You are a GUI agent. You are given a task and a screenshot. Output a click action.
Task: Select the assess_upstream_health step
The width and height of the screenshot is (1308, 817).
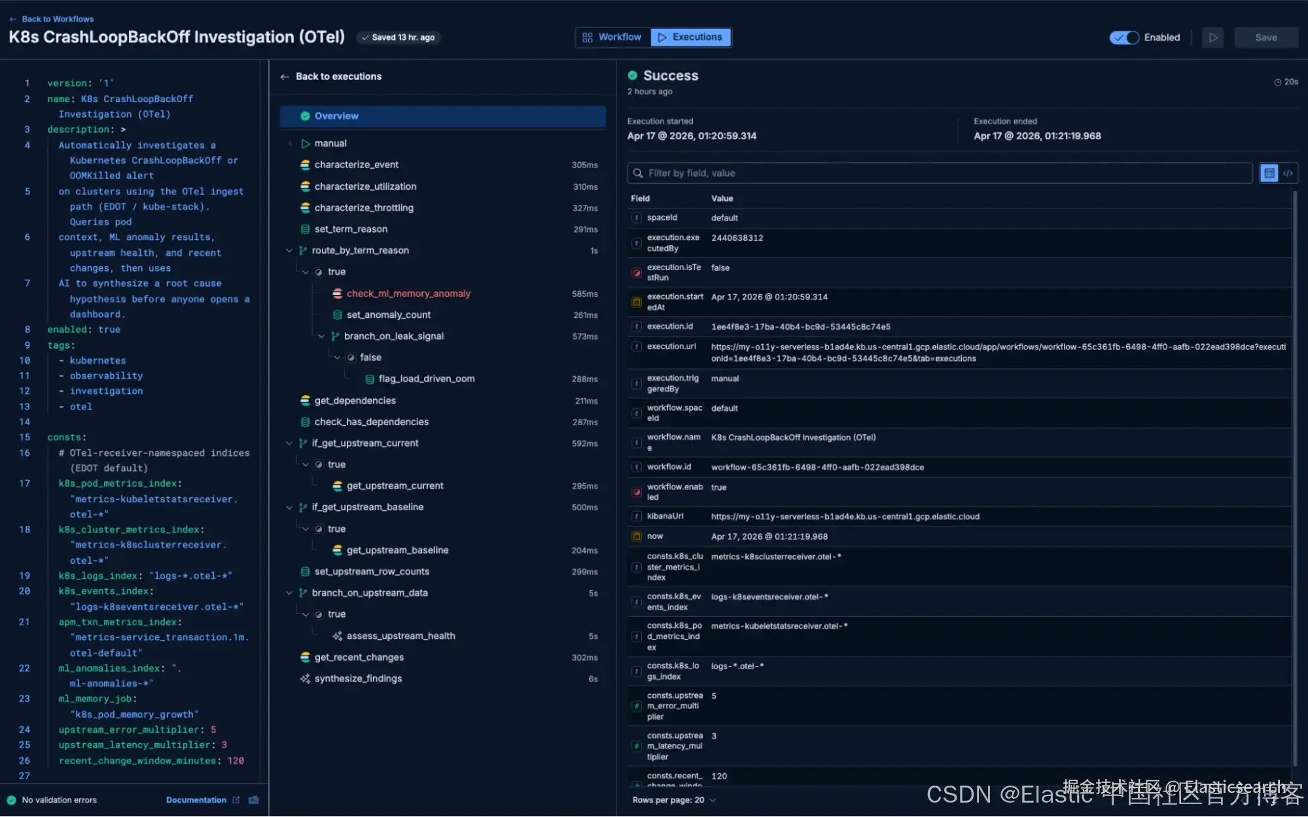pos(400,636)
